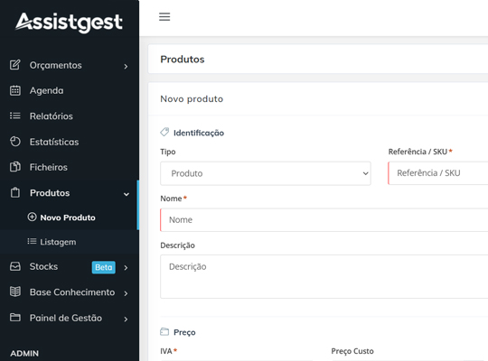Click the Ficheiros documents icon
Image resolution: width=488 pixels, height=361 pixels.
15,167
